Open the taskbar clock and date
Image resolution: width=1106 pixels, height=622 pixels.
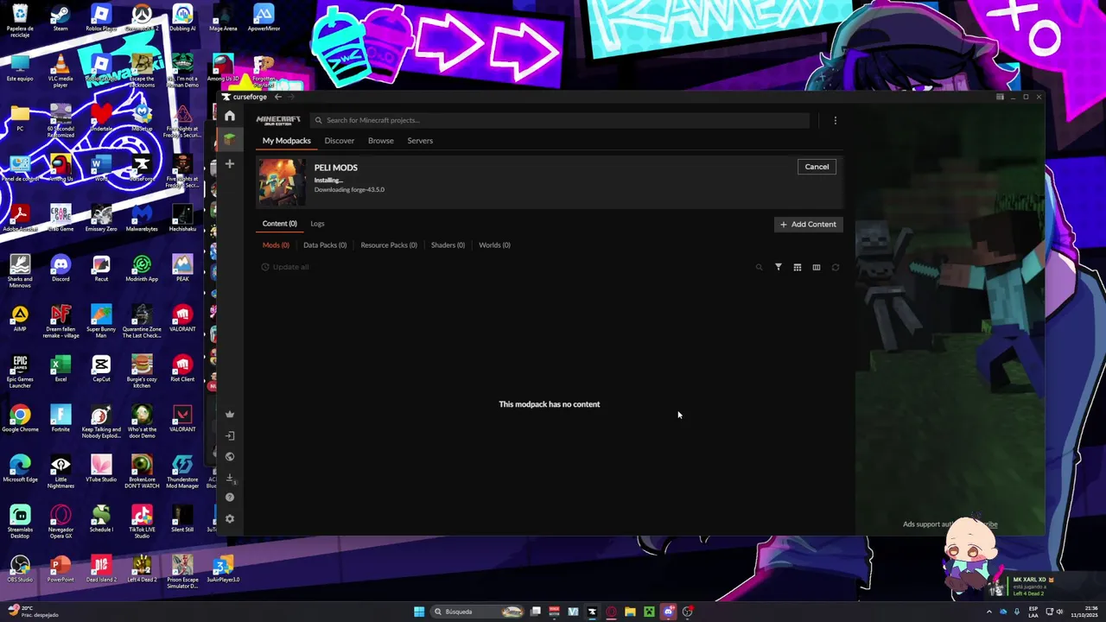point(1084,612)
